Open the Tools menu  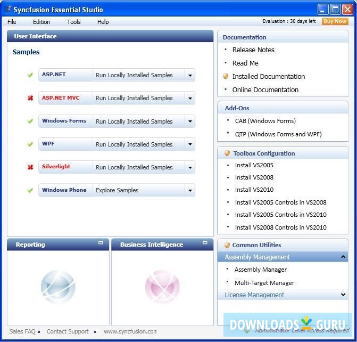[74, 22]
